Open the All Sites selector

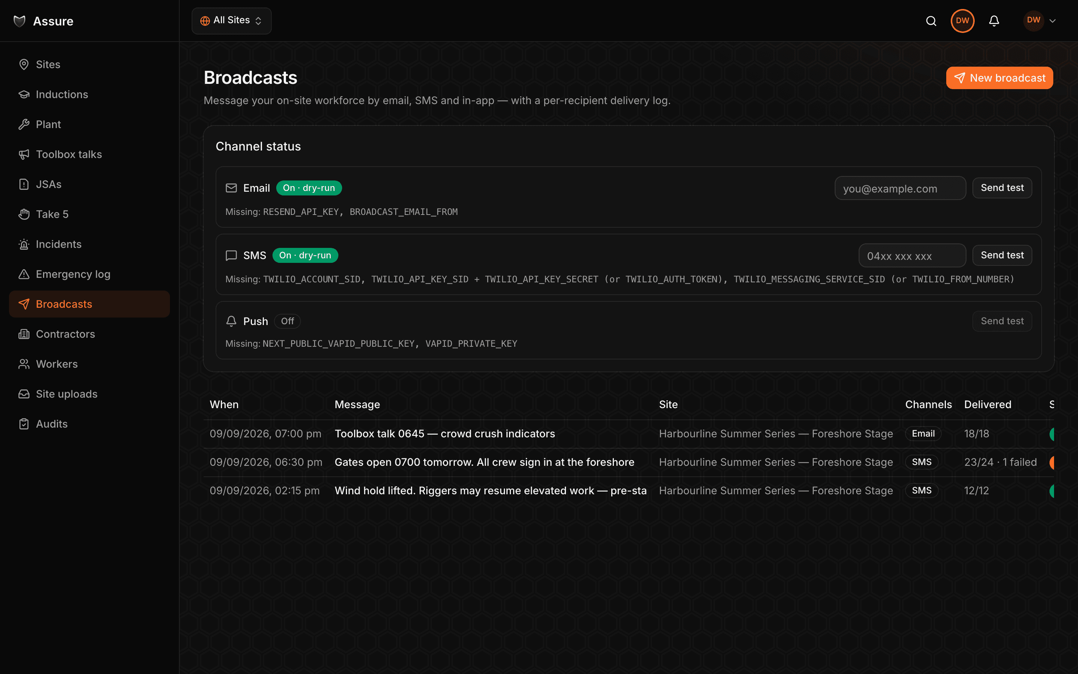(231, 21)
